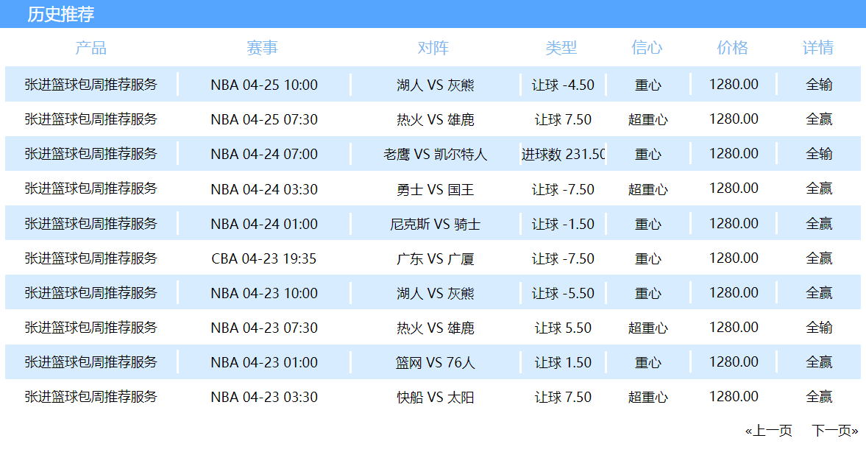Click the 类型 column header
This screenshot has height=455, width=866.
coord(561,48)
